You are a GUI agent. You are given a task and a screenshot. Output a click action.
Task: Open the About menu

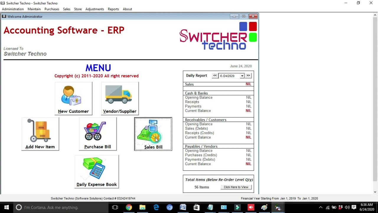pos(128,9)
